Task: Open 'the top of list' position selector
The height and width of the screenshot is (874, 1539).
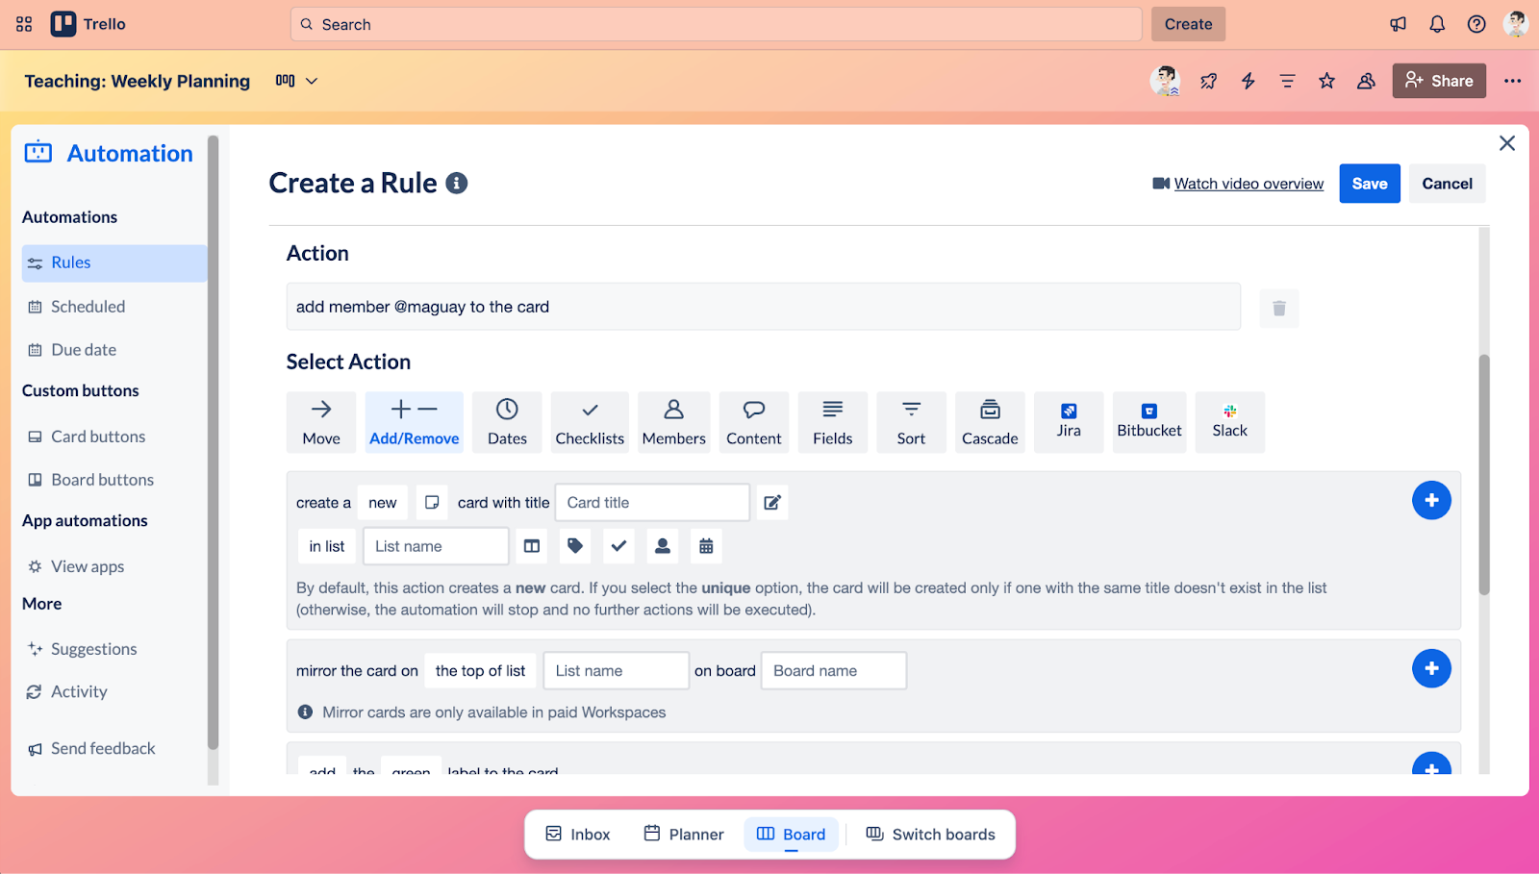Action: (479, 670)
